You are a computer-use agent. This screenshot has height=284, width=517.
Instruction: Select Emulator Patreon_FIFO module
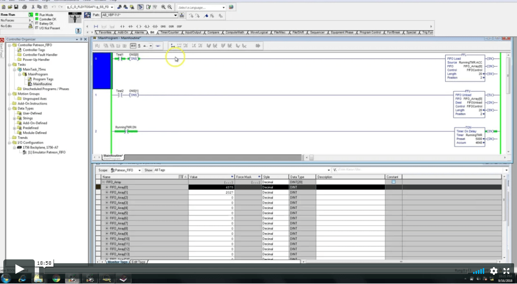coord(46,152)
